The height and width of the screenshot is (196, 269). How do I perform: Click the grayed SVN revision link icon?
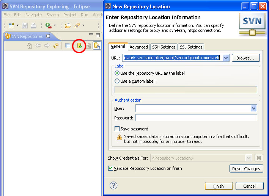[88, 46]
